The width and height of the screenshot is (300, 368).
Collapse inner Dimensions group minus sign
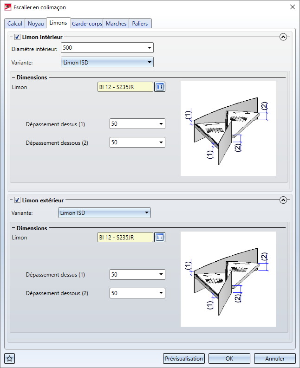click(x=13, y=77)
